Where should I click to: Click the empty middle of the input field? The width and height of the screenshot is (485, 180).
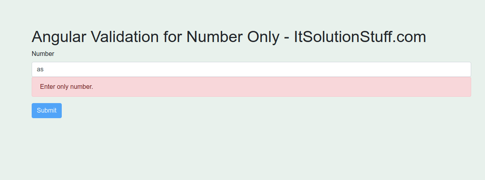pos(251,69)
